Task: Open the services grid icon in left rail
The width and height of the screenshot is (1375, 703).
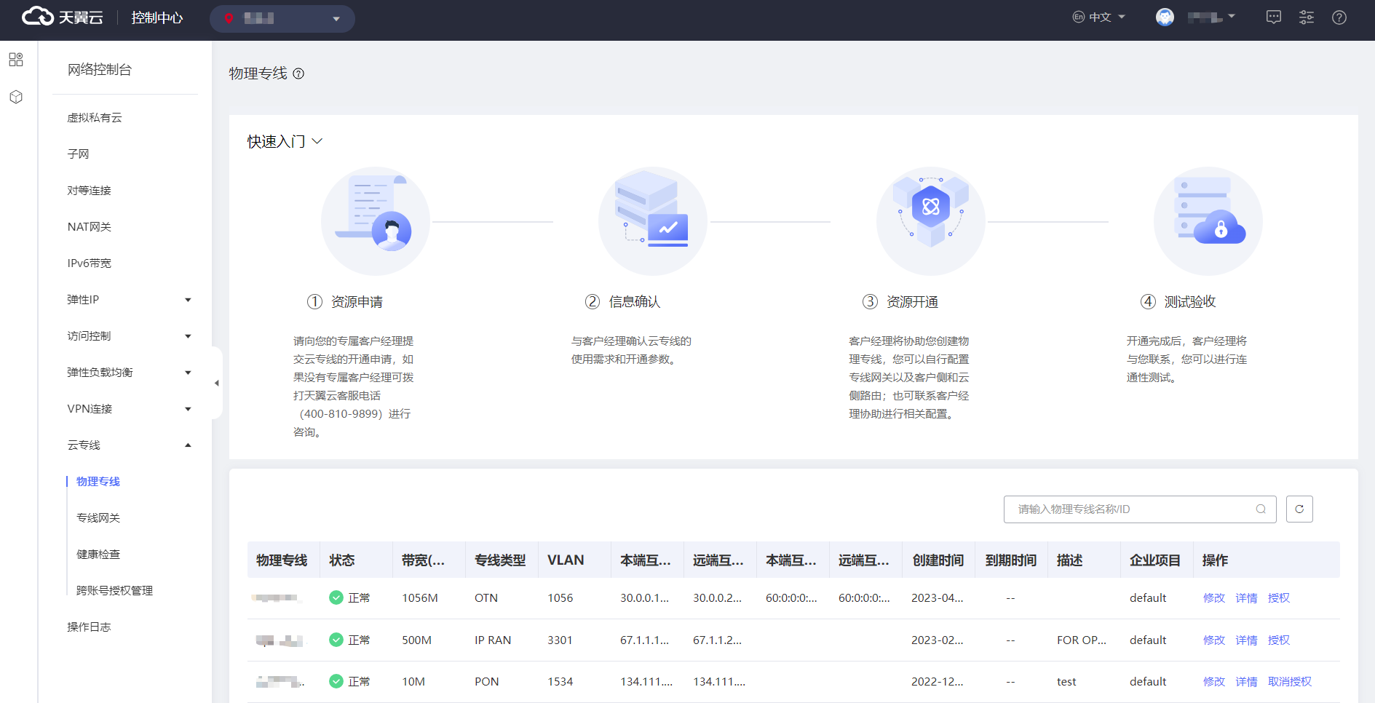Action: (16, 60)
